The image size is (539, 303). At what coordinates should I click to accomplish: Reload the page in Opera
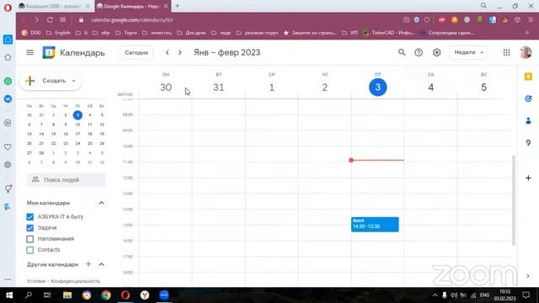50,20
